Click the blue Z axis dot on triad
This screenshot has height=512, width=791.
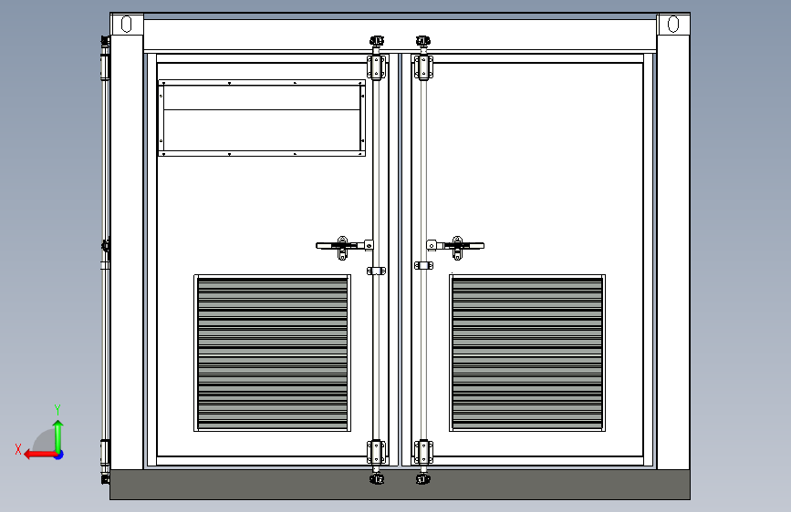click(59, 455)
